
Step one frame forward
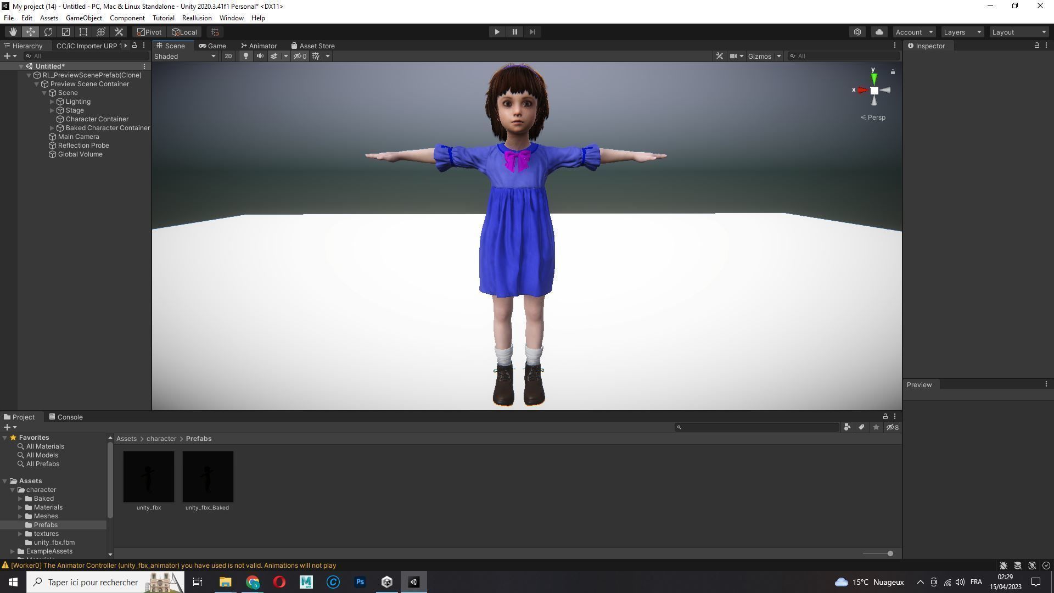point(532,32)
